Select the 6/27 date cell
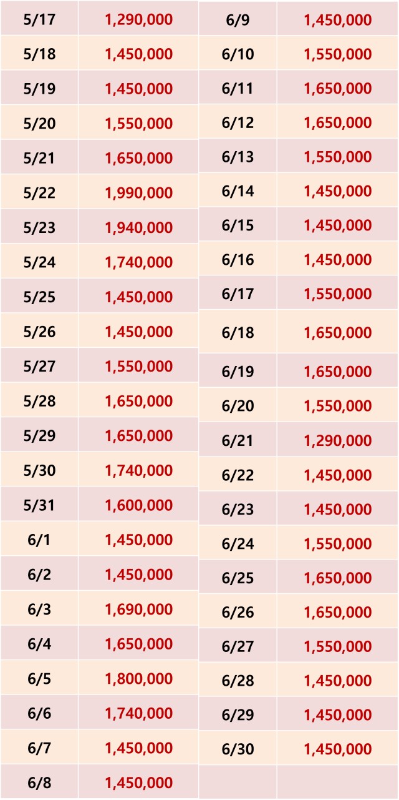399x800 pixels. point(238,646)
